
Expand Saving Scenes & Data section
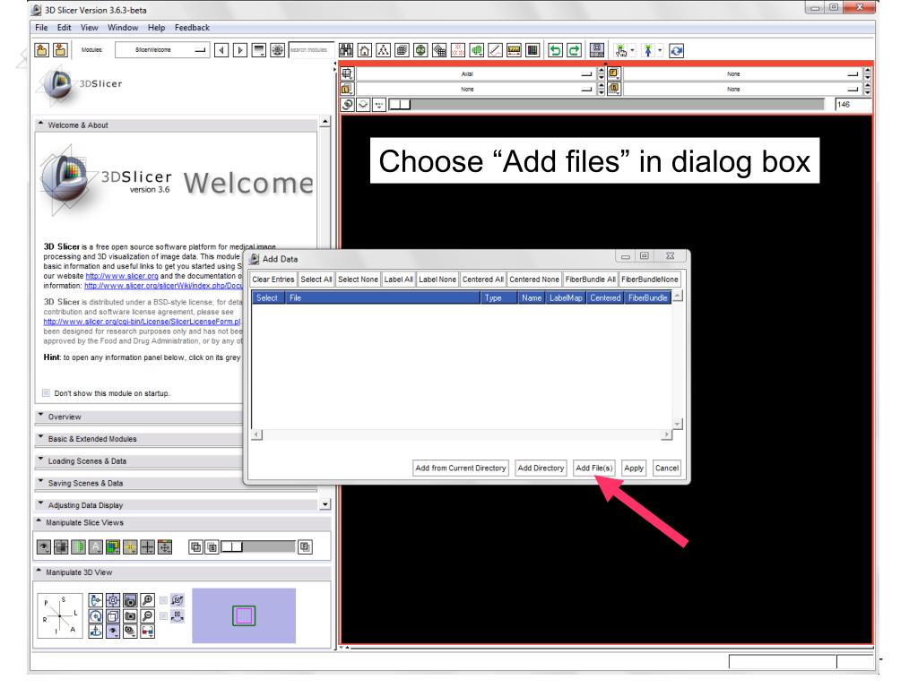coord(139,483)
